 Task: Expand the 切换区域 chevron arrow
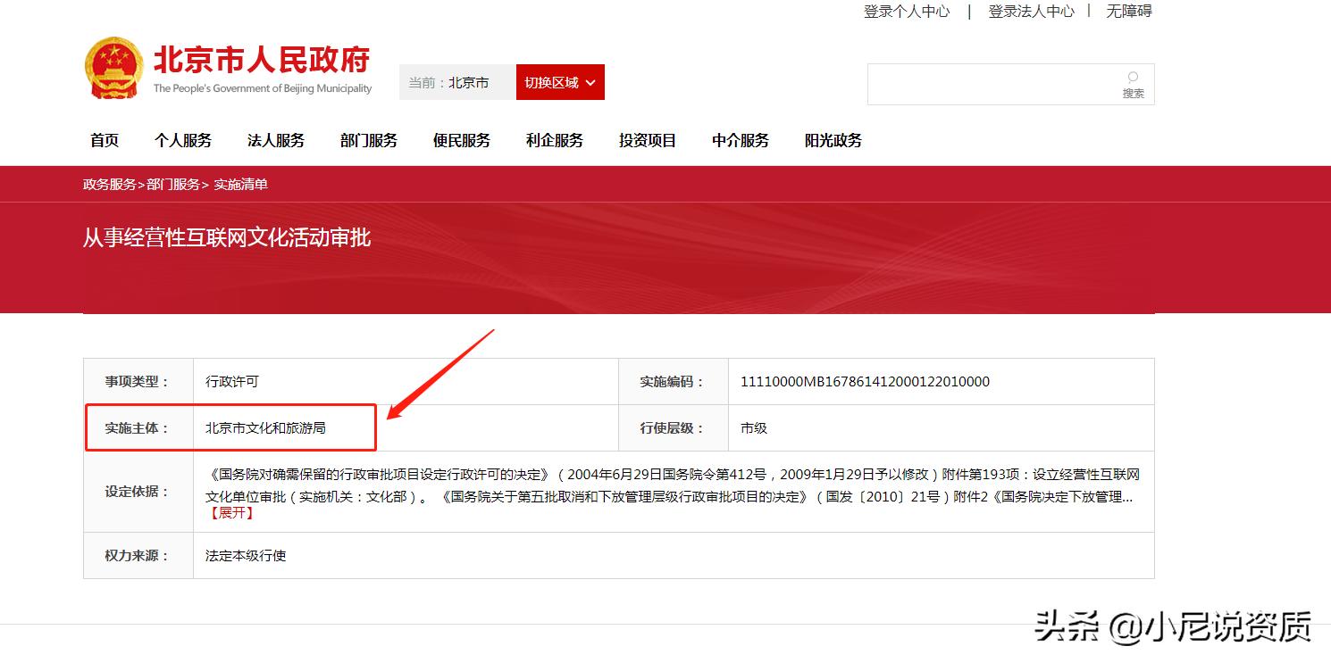(591, 82)
